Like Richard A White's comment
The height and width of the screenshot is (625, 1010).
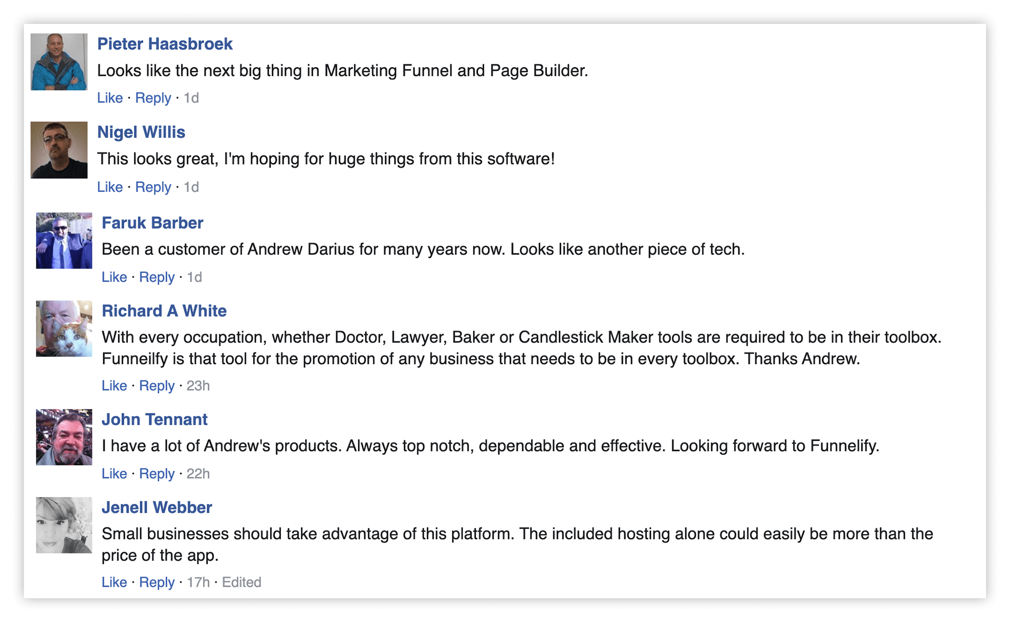click(114, 385)
